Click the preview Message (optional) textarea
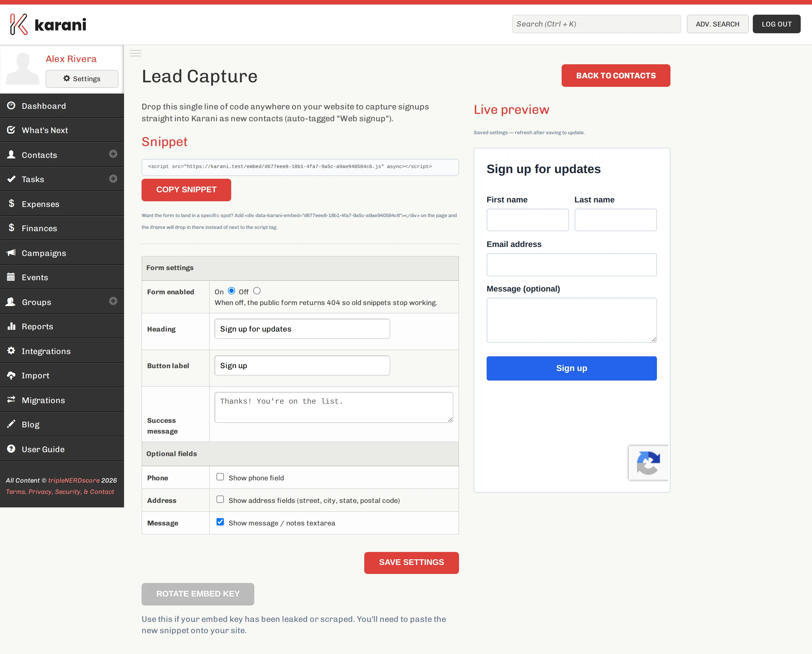 pyautogui.click(x=572, y=320)
